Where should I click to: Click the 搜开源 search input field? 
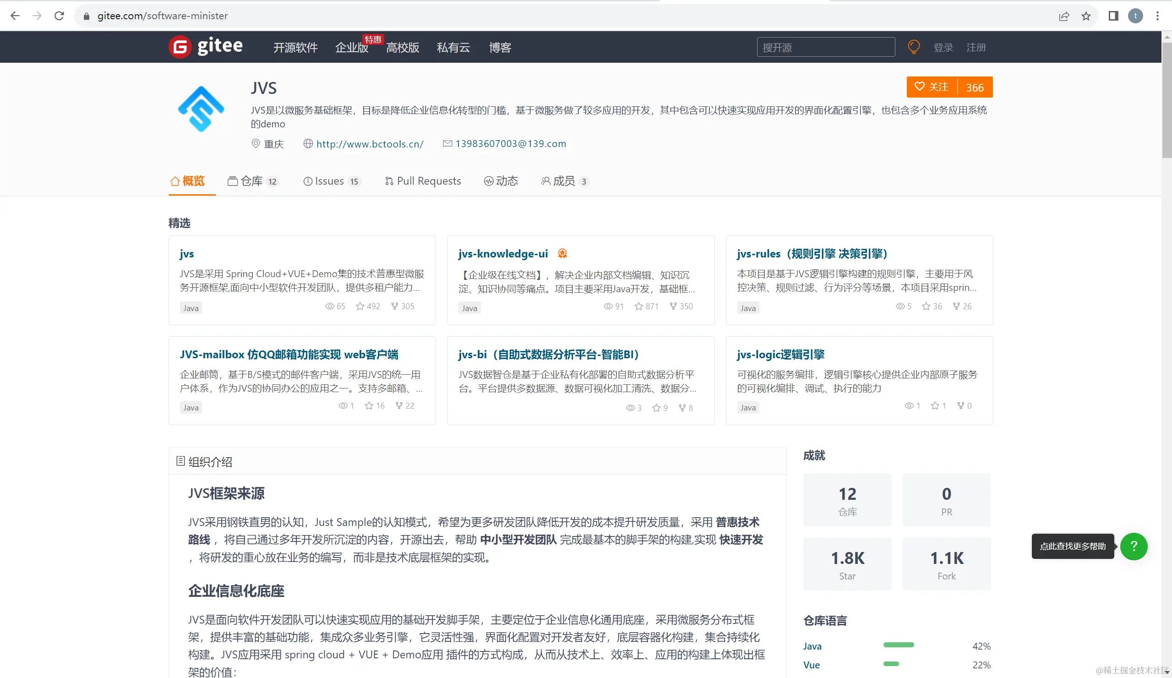pyautogui.click(x=825, y=48)
